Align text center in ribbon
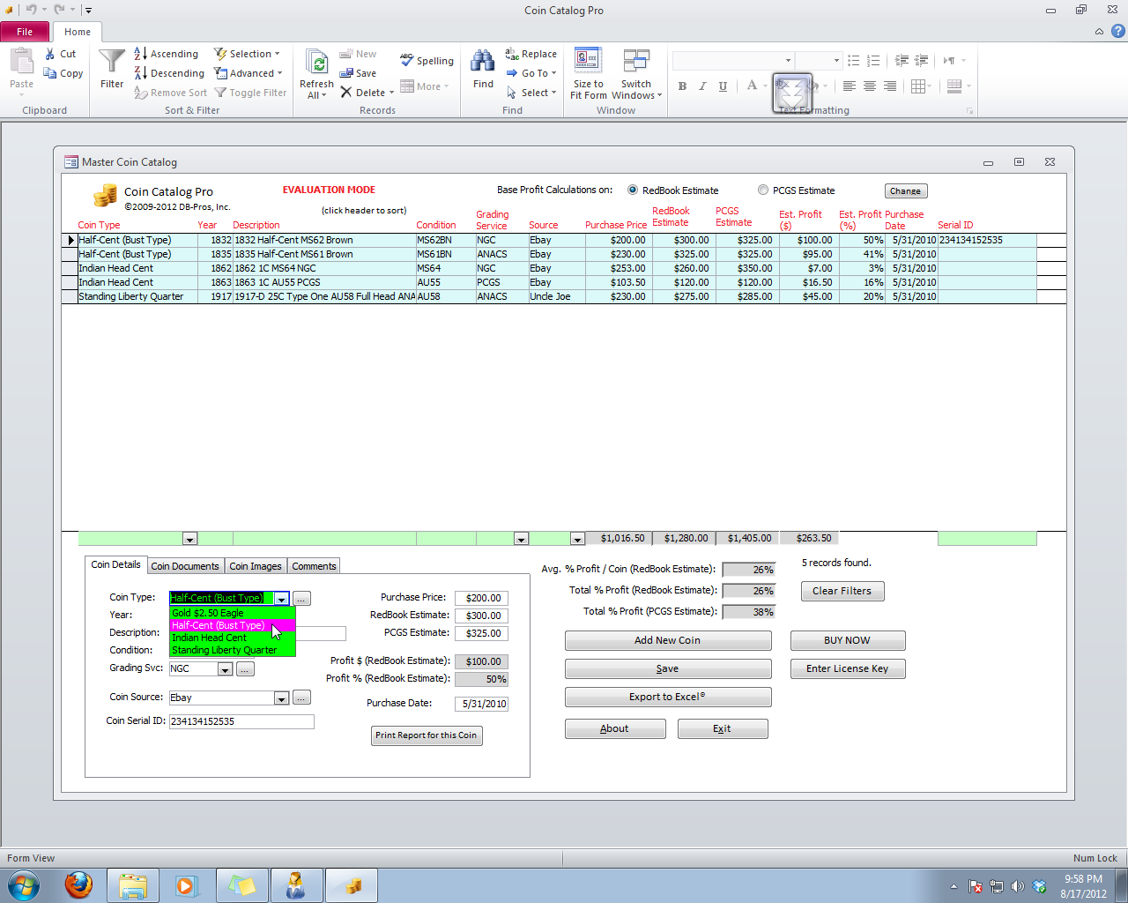The image size is (1128, 903). (870, 86)
